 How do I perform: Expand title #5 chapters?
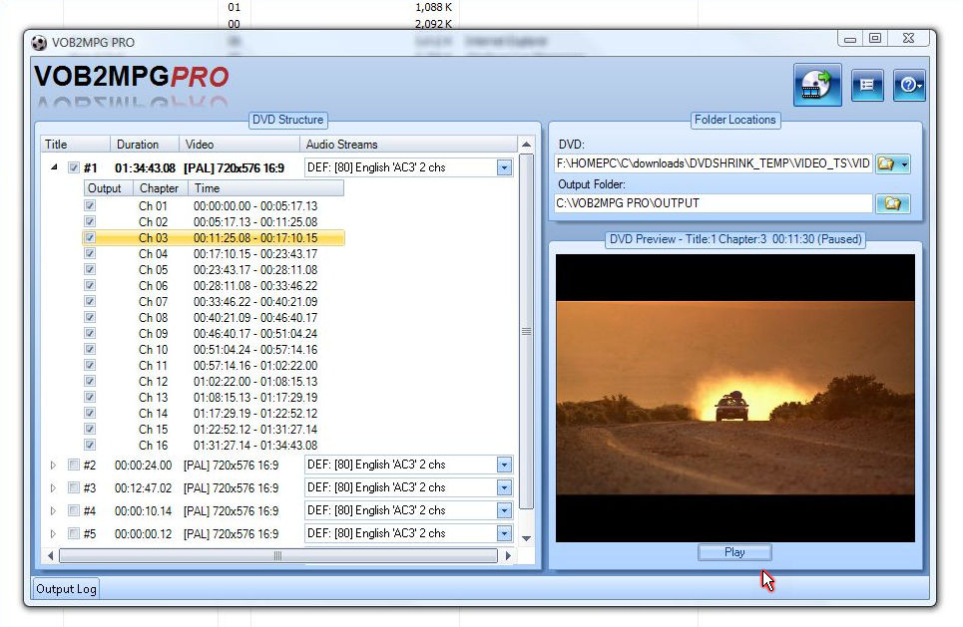tap(54, 533)
